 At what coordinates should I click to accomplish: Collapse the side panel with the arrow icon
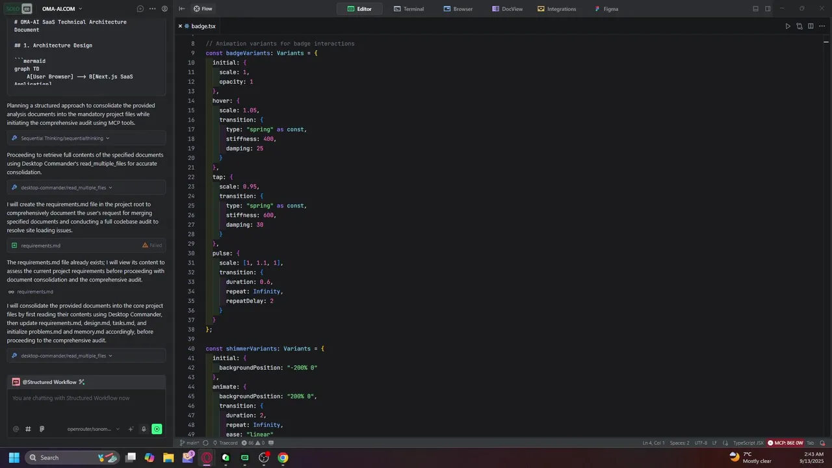tap(182, 9)
